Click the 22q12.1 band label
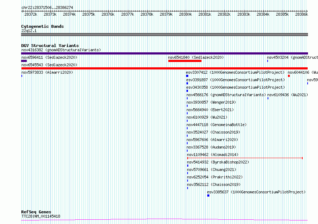318x224 pixels. (29, 31)
